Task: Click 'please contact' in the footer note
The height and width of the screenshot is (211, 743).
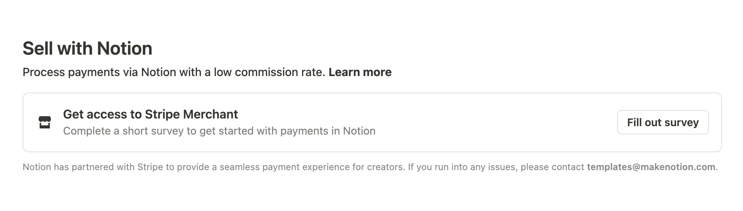Action: pos(552,167)
